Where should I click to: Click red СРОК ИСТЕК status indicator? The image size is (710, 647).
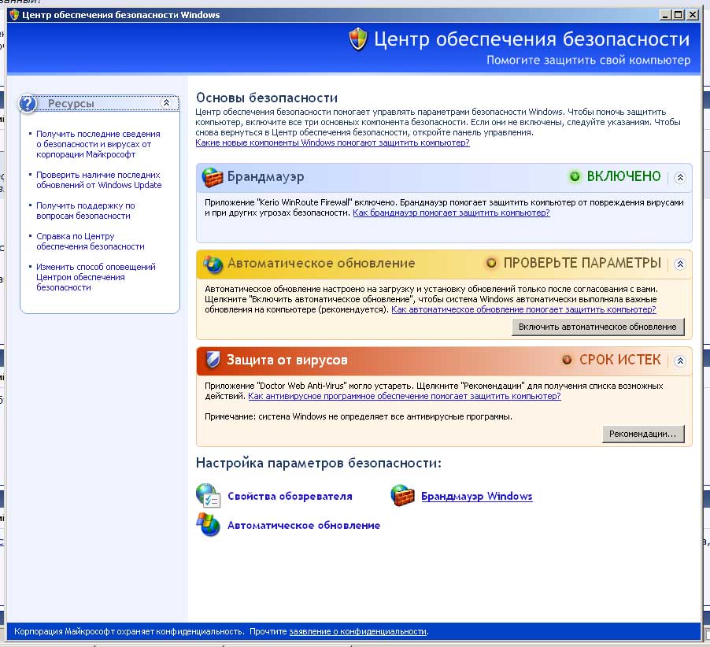567,360
